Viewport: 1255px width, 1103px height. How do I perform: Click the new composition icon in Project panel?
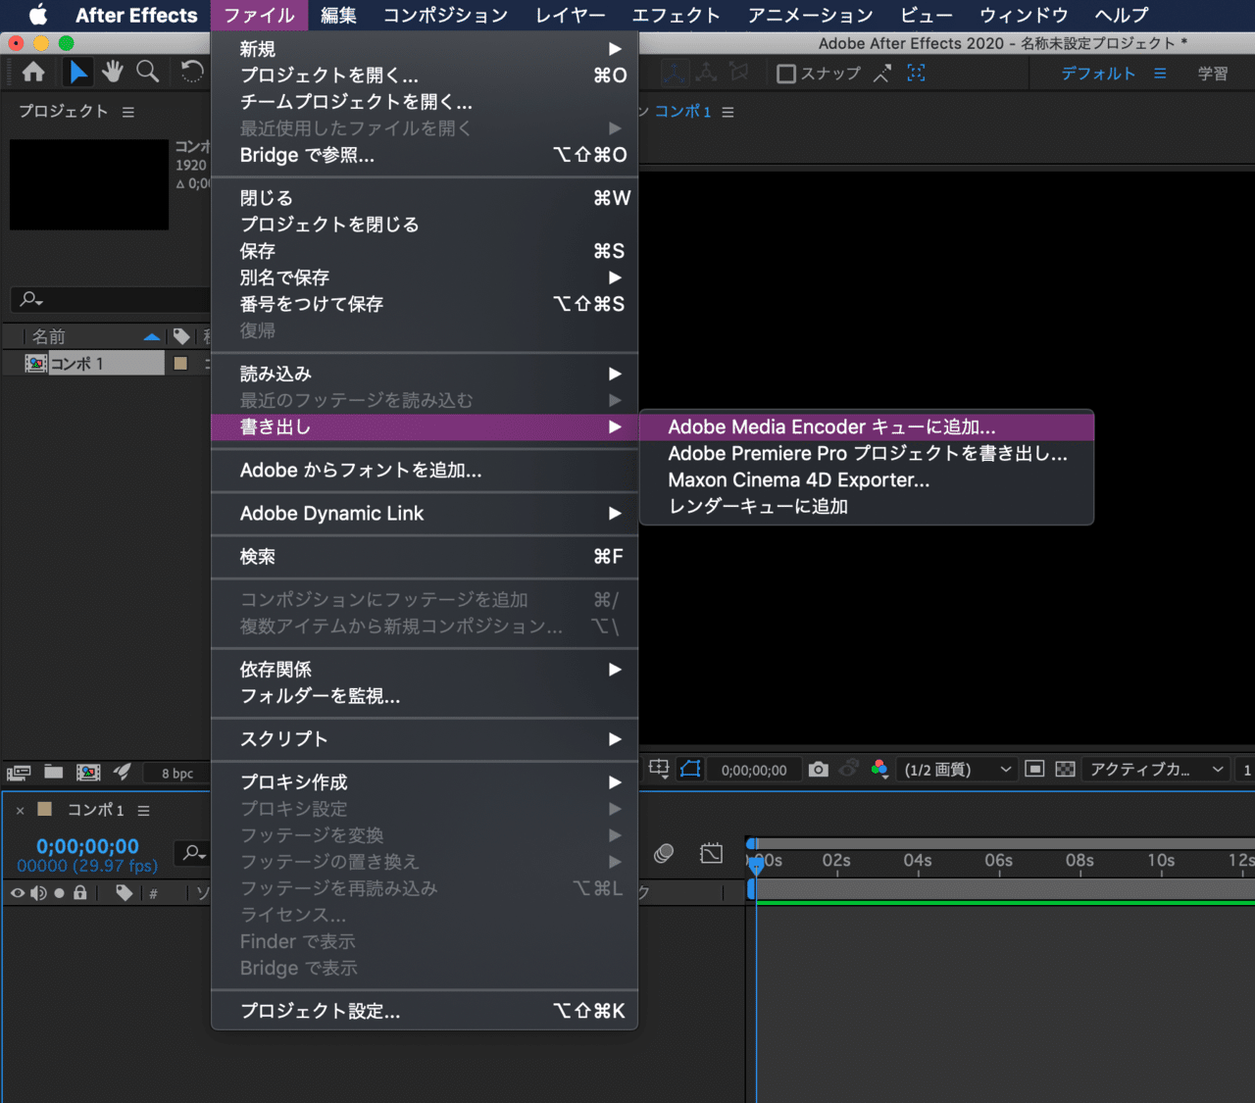tap(88, 773)
